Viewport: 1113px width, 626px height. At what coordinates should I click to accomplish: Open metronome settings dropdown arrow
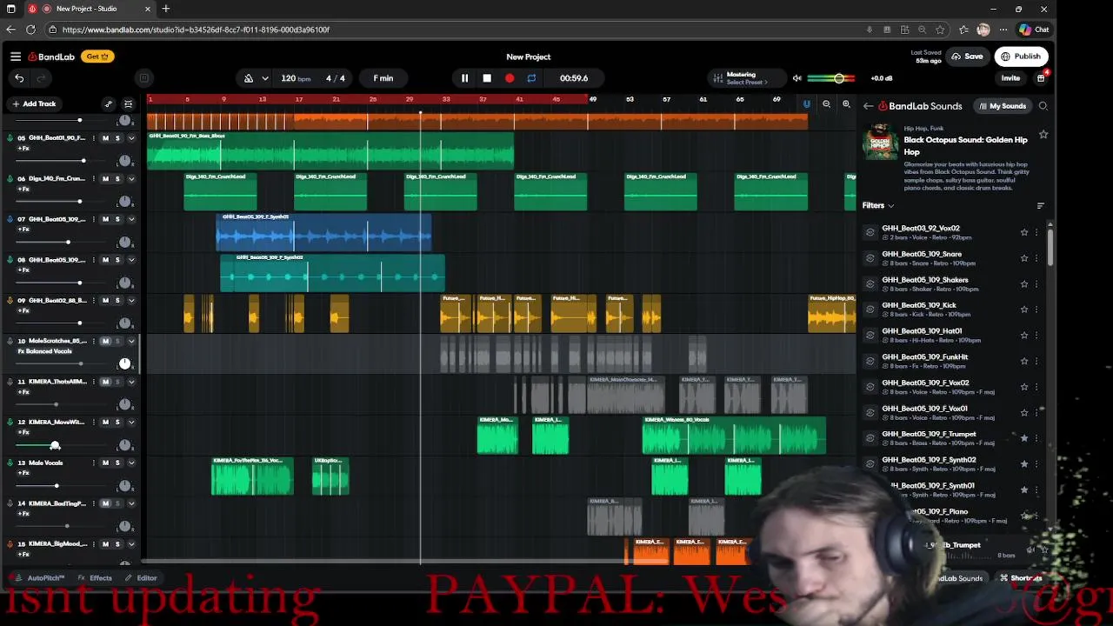(x=264, y=78)
